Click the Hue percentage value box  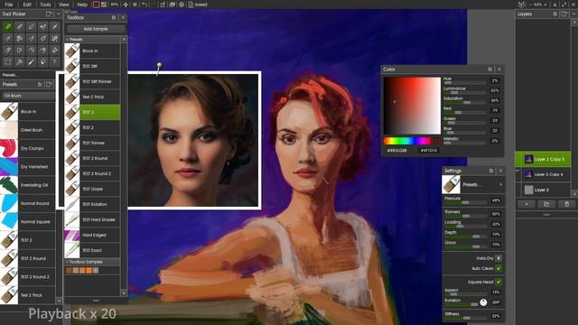(495, 80)
